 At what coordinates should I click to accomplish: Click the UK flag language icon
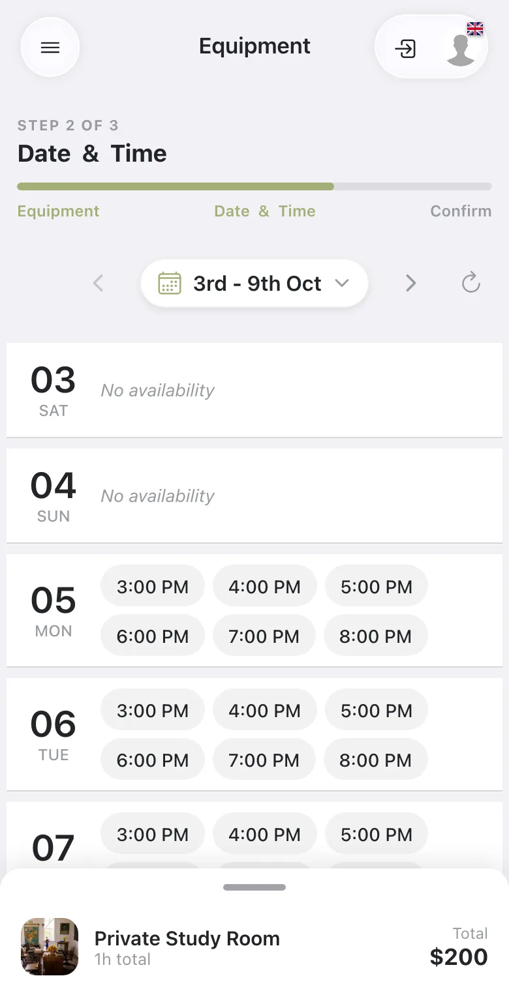pyautogui.click(x=475, y=28)
